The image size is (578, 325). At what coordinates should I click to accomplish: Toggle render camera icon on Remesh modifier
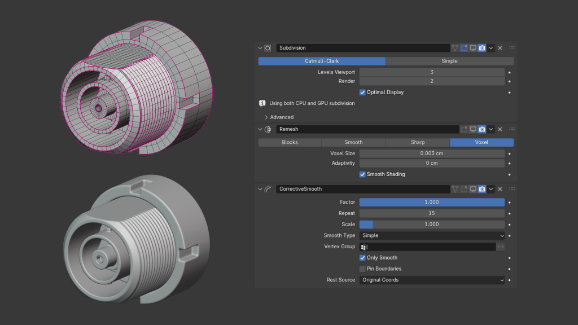click(x=482, y=129)
